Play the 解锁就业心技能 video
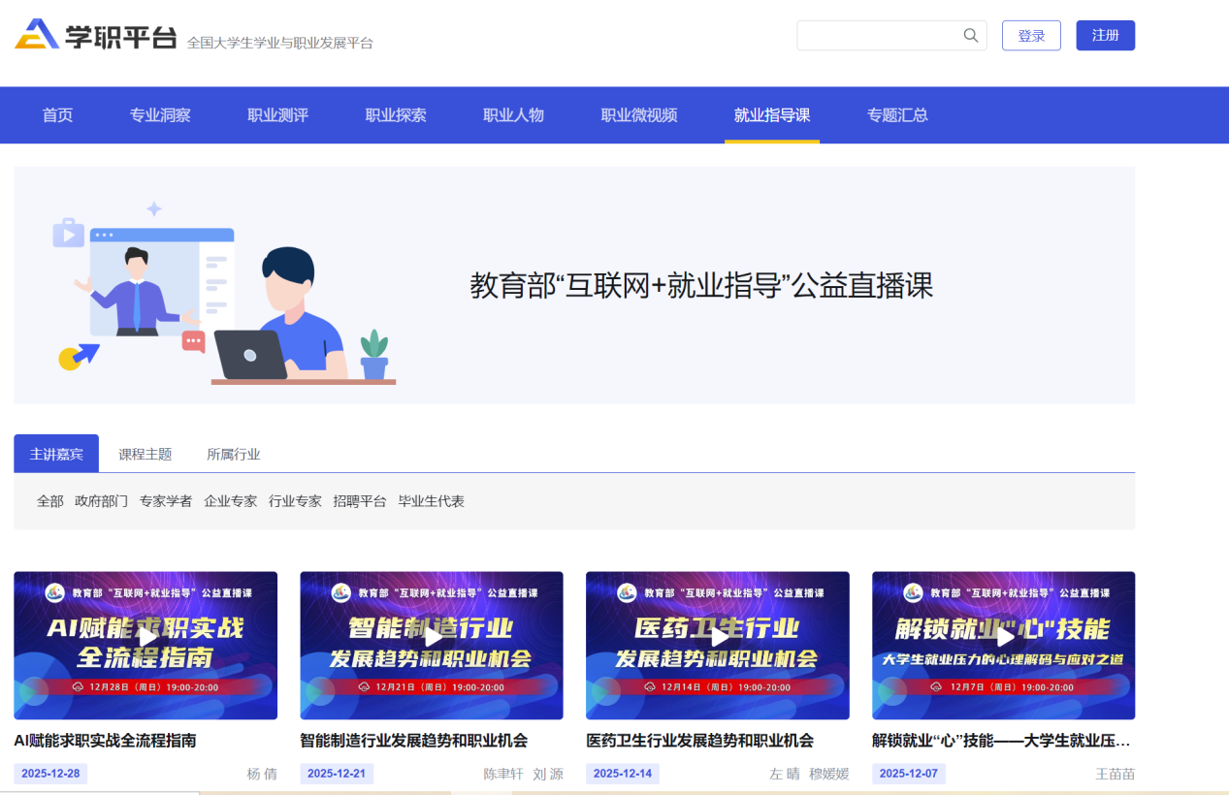This screenshot has width=1229, height=795. click(1004, 637)
